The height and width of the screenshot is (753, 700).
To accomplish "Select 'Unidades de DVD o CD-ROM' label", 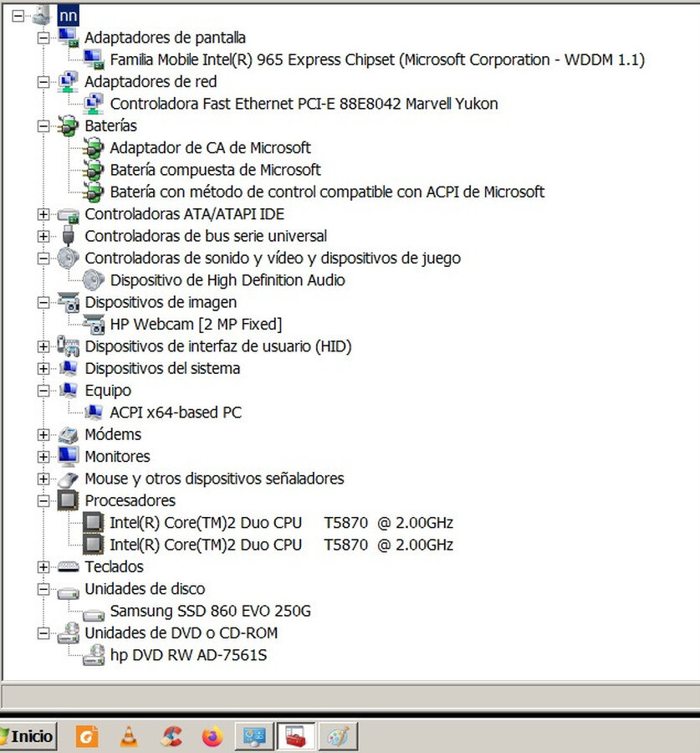I will (x=181, y=633).
